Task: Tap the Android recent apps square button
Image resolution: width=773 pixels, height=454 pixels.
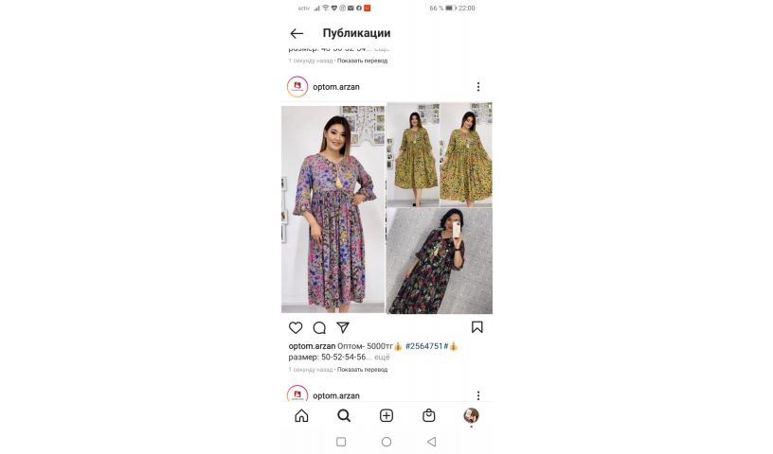Action: [x=341, y=442]
